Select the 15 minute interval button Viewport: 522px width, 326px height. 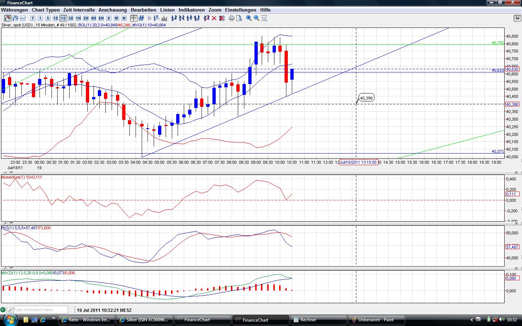tap(63, 18)
